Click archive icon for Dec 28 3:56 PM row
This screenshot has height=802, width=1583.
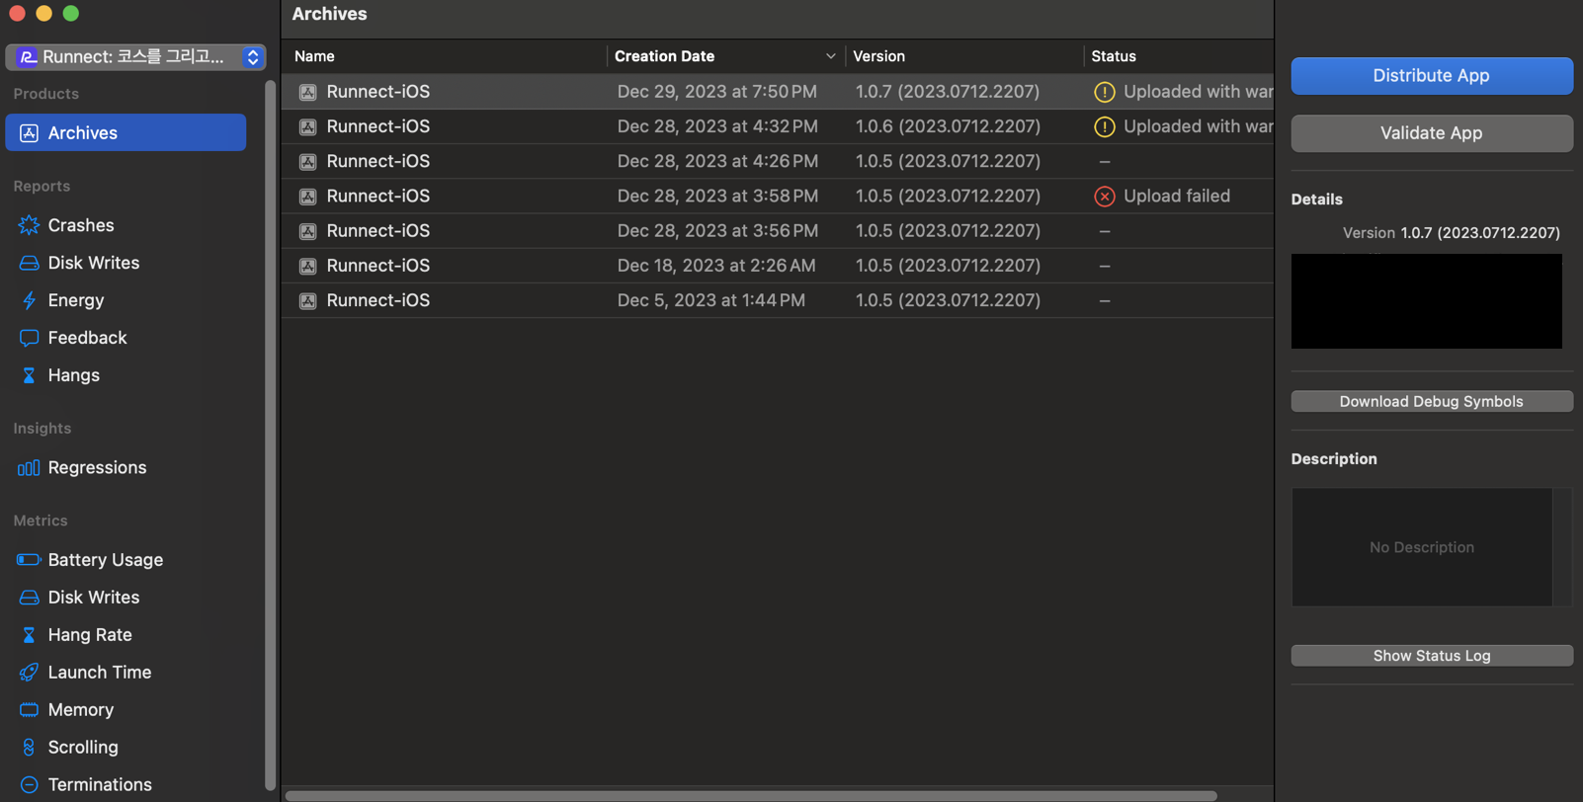click(308, 231)
